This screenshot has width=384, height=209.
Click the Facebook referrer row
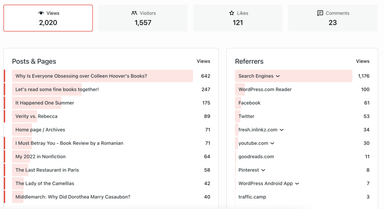click(249, 103)
